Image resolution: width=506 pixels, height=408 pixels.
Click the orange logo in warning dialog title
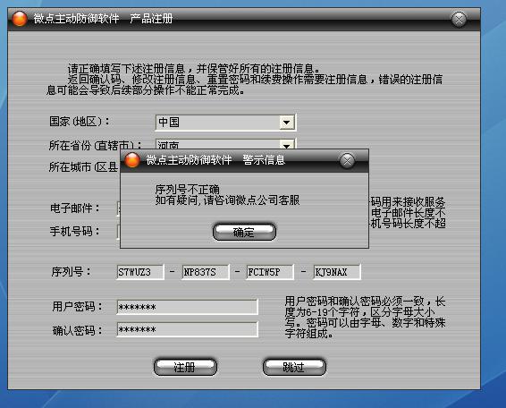pos(132,159)
